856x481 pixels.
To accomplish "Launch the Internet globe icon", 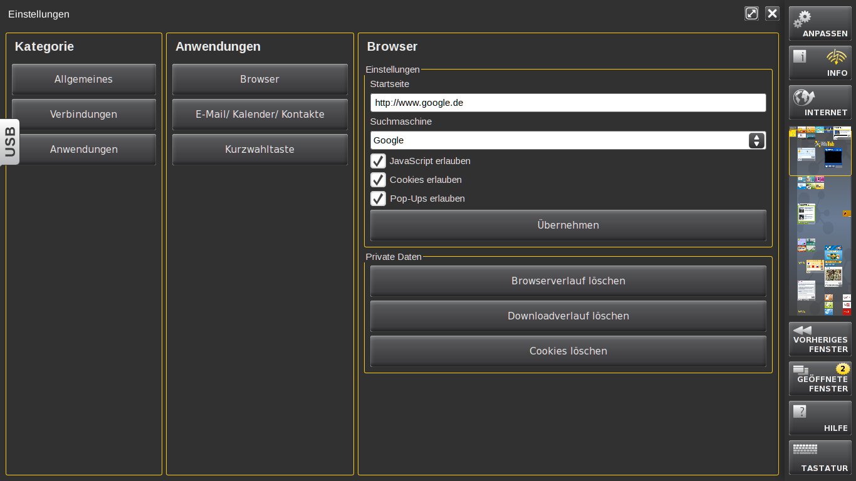I will click(x=820, y=102).
